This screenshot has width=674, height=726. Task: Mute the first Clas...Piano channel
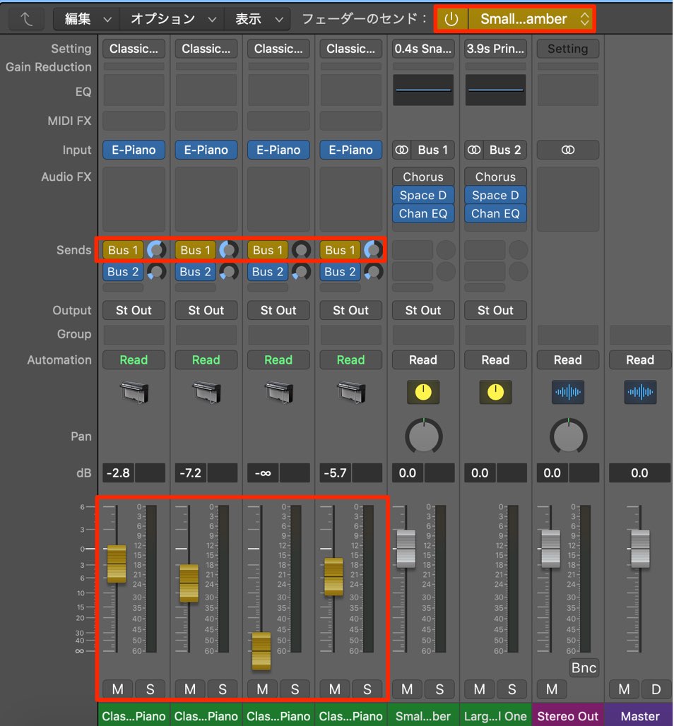(118, 689)
